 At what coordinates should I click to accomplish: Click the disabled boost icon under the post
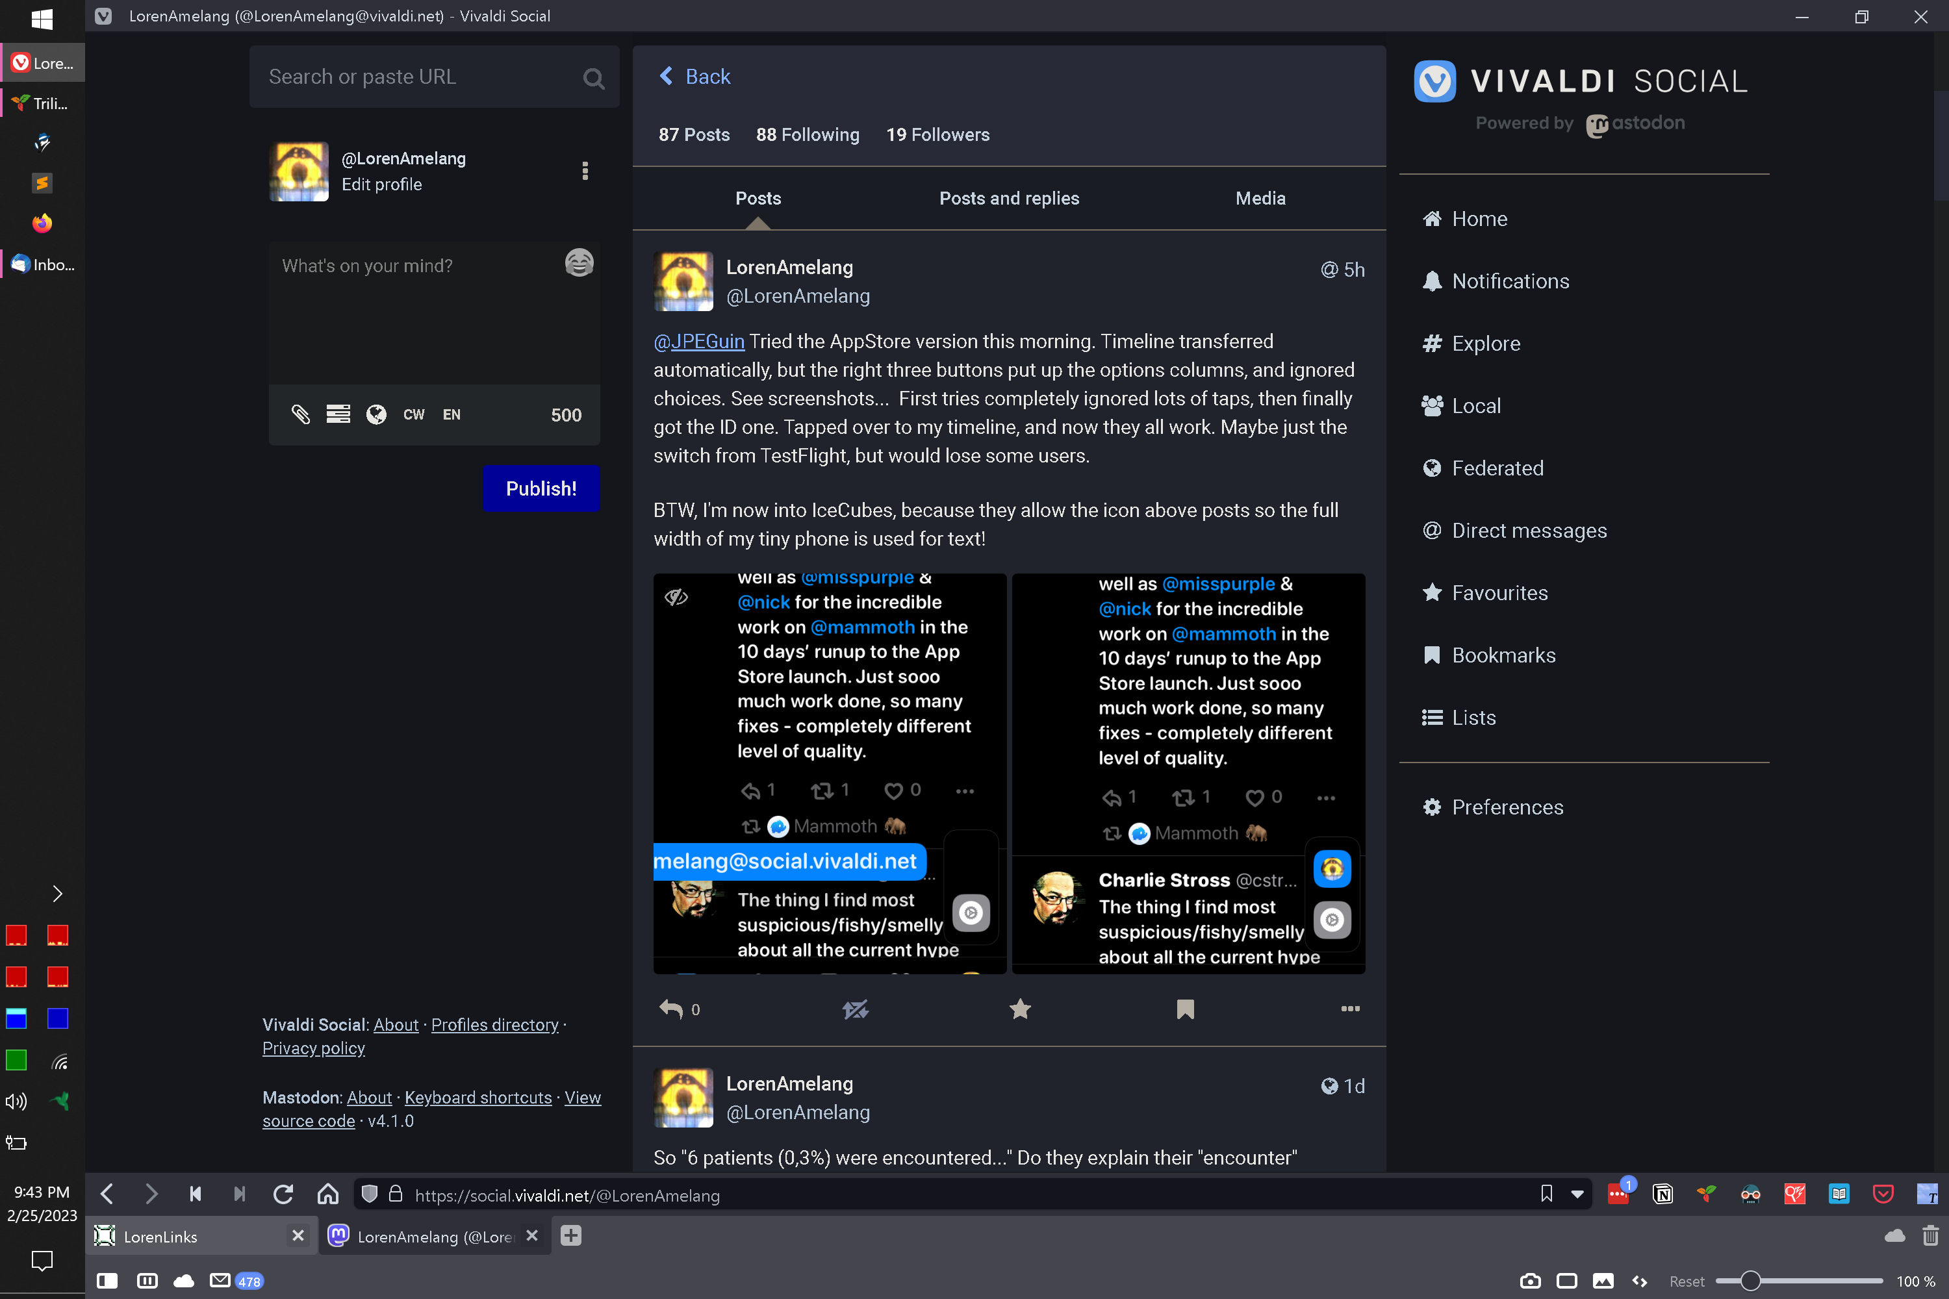pos(855,1009)
